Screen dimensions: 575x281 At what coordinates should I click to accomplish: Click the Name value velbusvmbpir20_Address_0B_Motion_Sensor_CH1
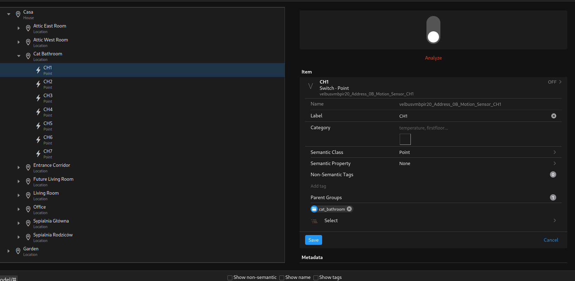[x=450, y=104]
